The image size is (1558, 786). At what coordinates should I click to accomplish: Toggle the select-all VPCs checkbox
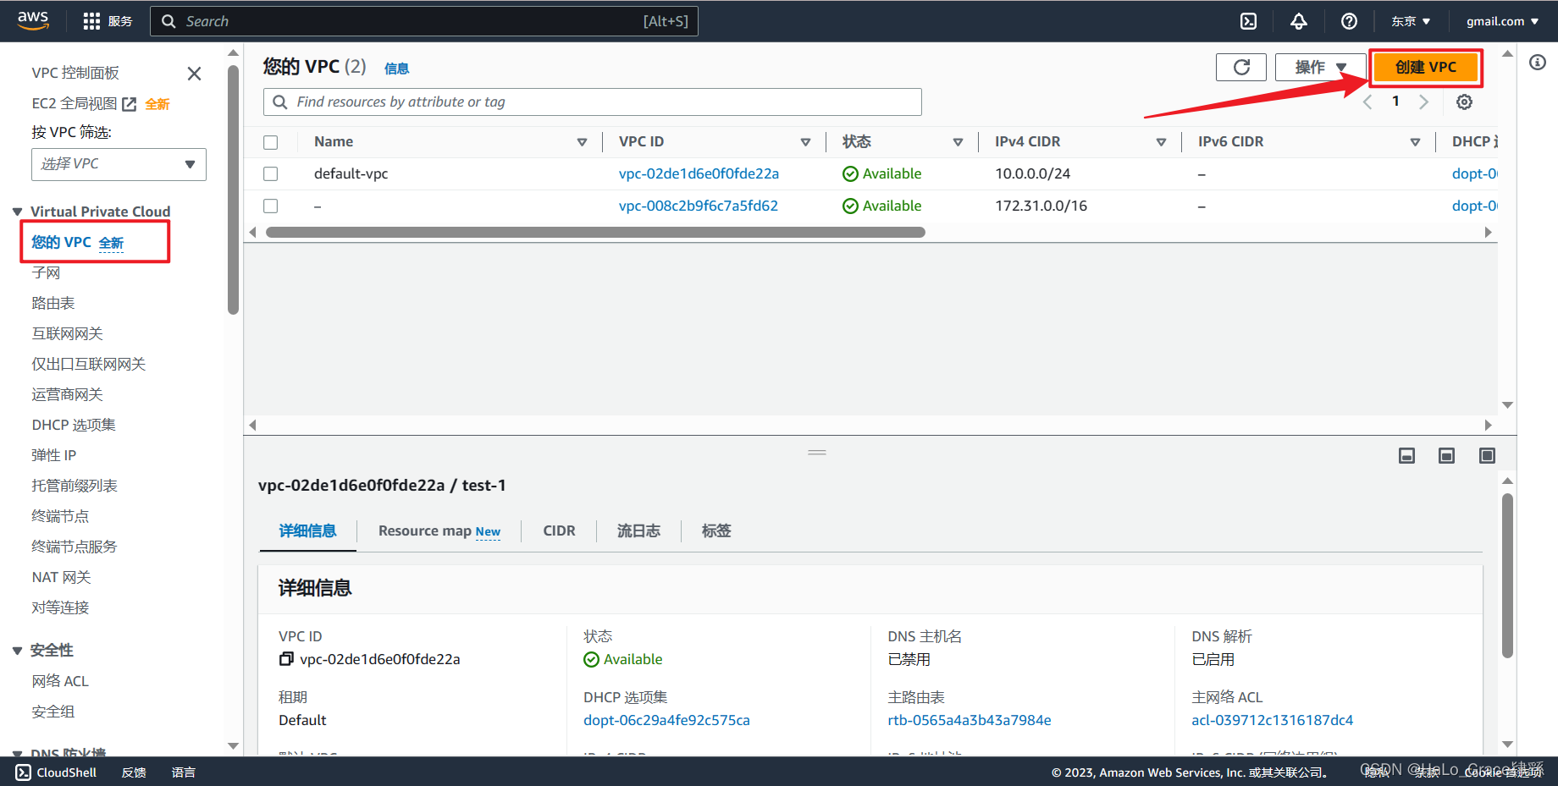coord(271,142)
